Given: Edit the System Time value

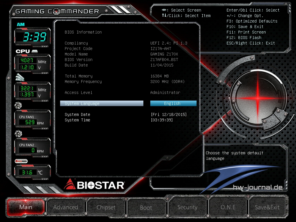Looking at the screenshot, I should (x=162, y=120).
